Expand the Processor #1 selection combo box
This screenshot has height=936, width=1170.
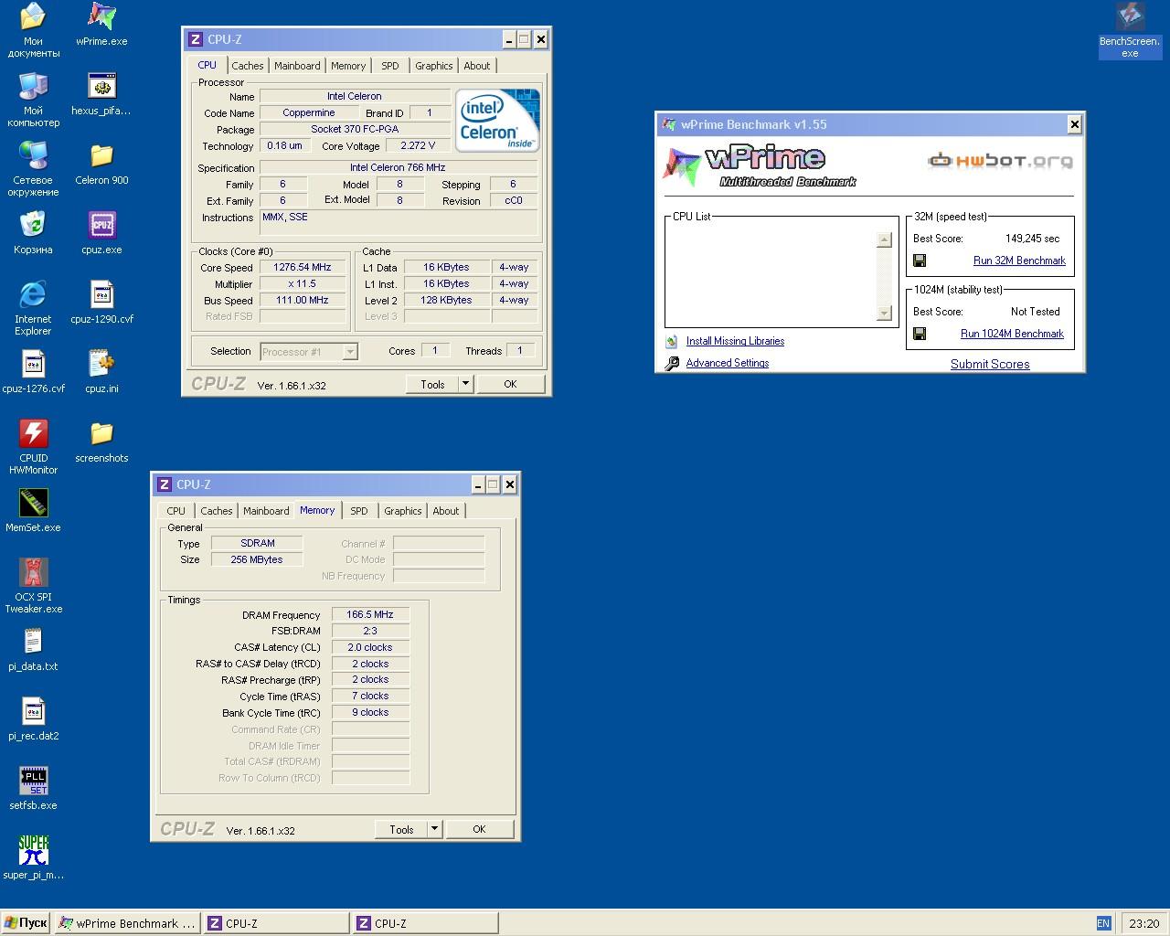[x=309, y=352]
